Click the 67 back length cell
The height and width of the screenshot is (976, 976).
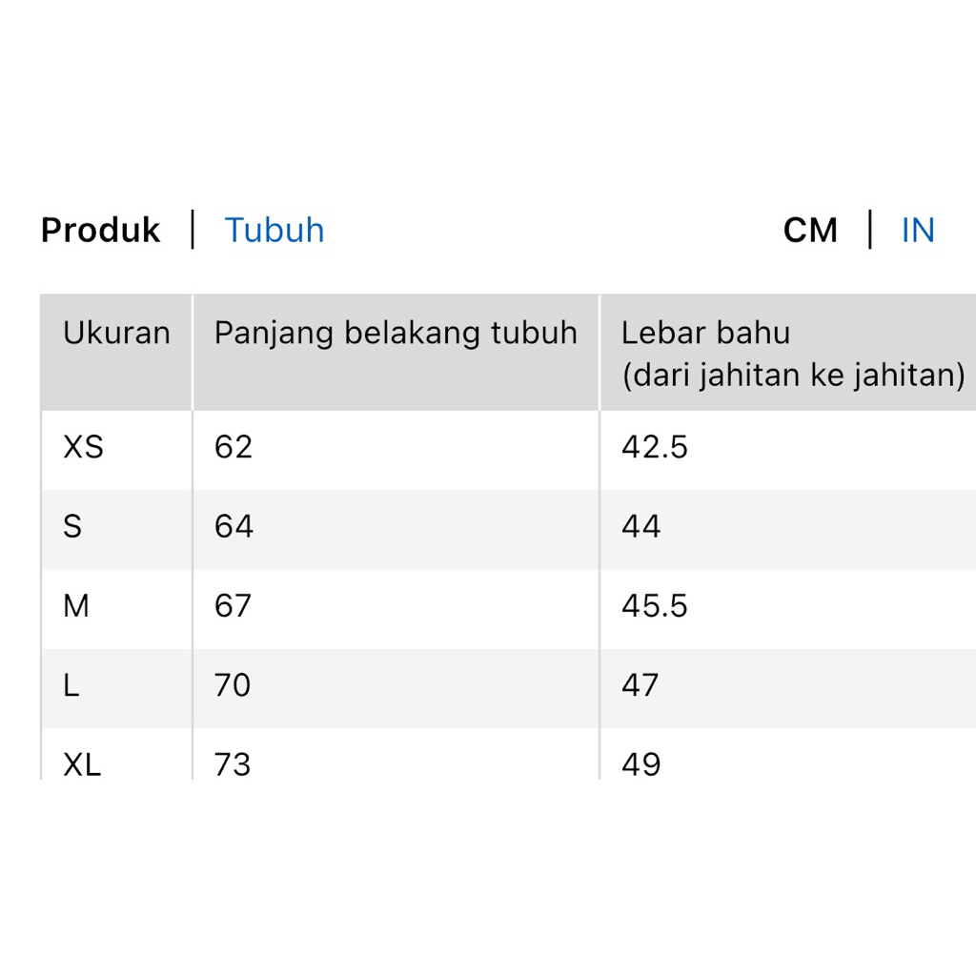tap(234, 605)
